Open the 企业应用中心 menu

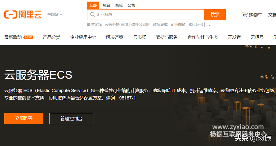click(83, 37)
